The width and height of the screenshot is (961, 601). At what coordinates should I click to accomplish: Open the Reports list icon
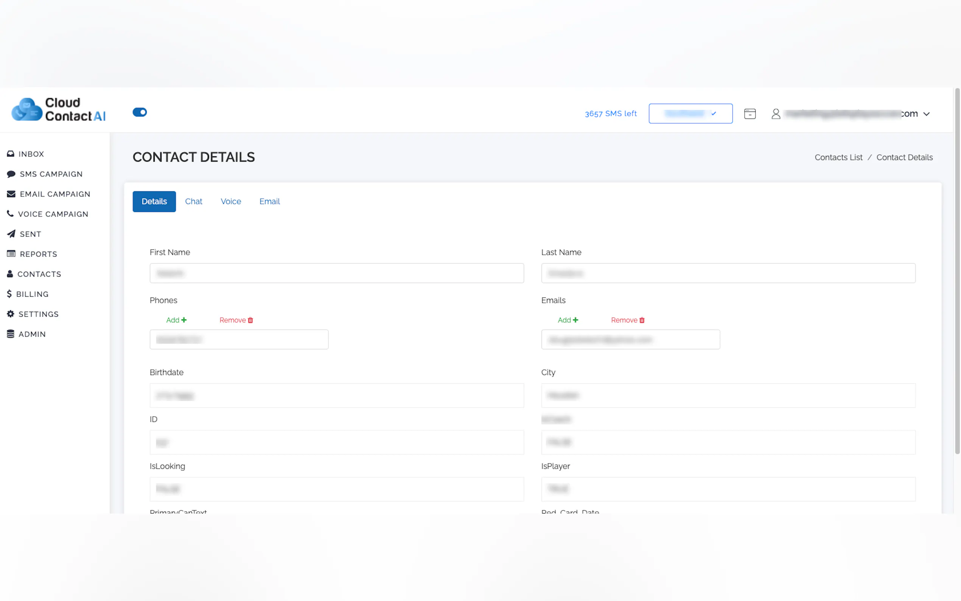coord(11,254)
